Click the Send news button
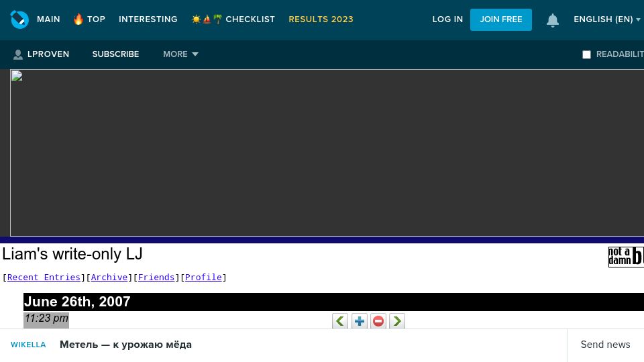644x362 pixels. coord(605,345)
